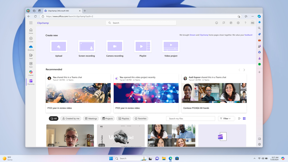
Task: Open the help question mark
Action: click(x=245, y=23)
